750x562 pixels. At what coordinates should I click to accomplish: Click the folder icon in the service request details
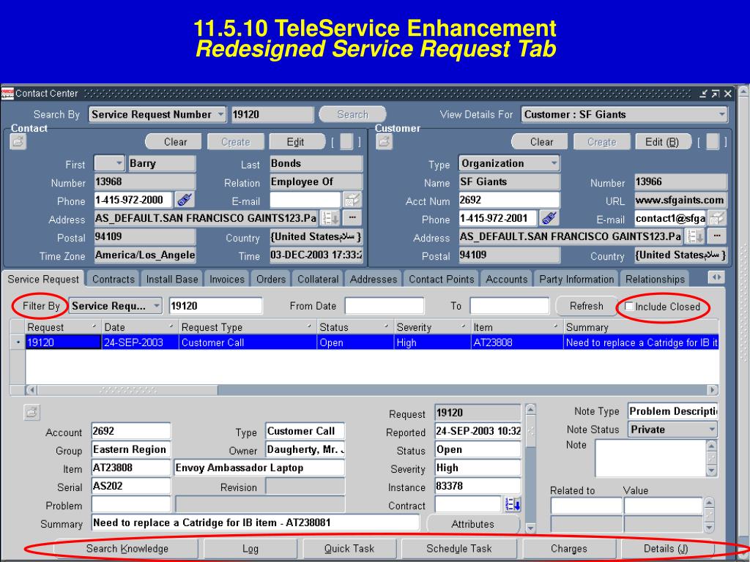(31, 413)
